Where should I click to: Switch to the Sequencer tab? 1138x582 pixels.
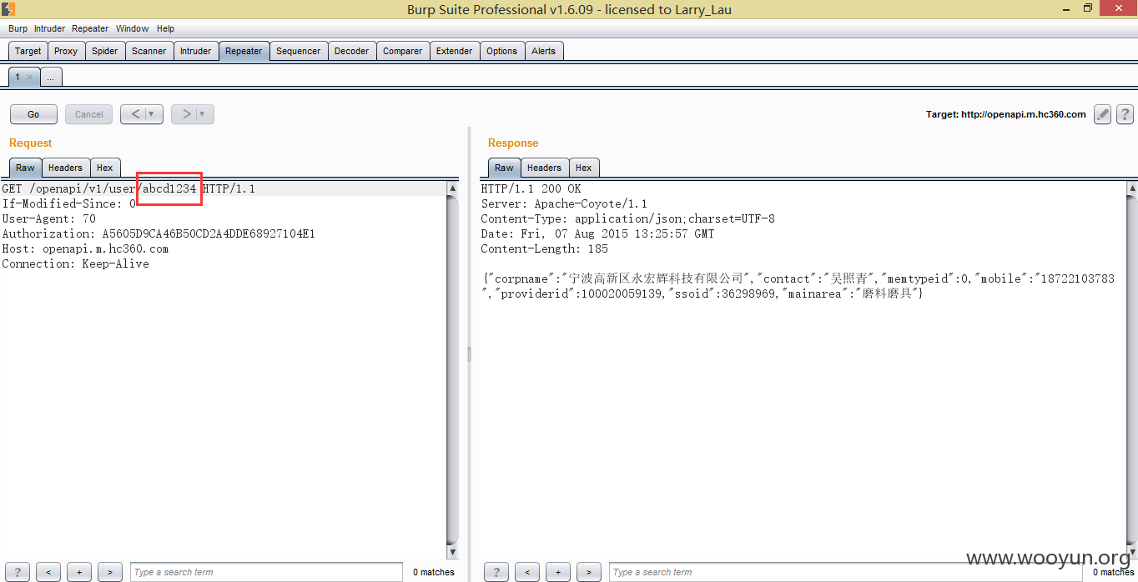click(299, 51)
